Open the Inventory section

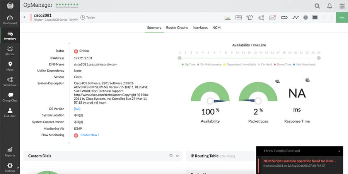[x=10, y=36]
